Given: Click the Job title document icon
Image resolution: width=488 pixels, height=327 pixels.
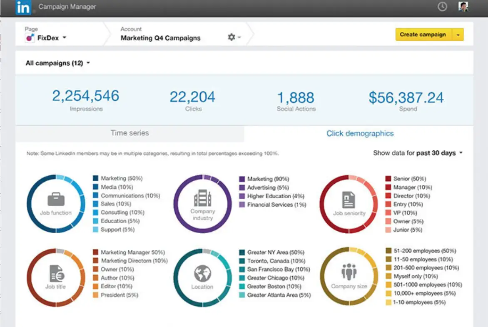Looking at the screenshot, I should [56, 274].
